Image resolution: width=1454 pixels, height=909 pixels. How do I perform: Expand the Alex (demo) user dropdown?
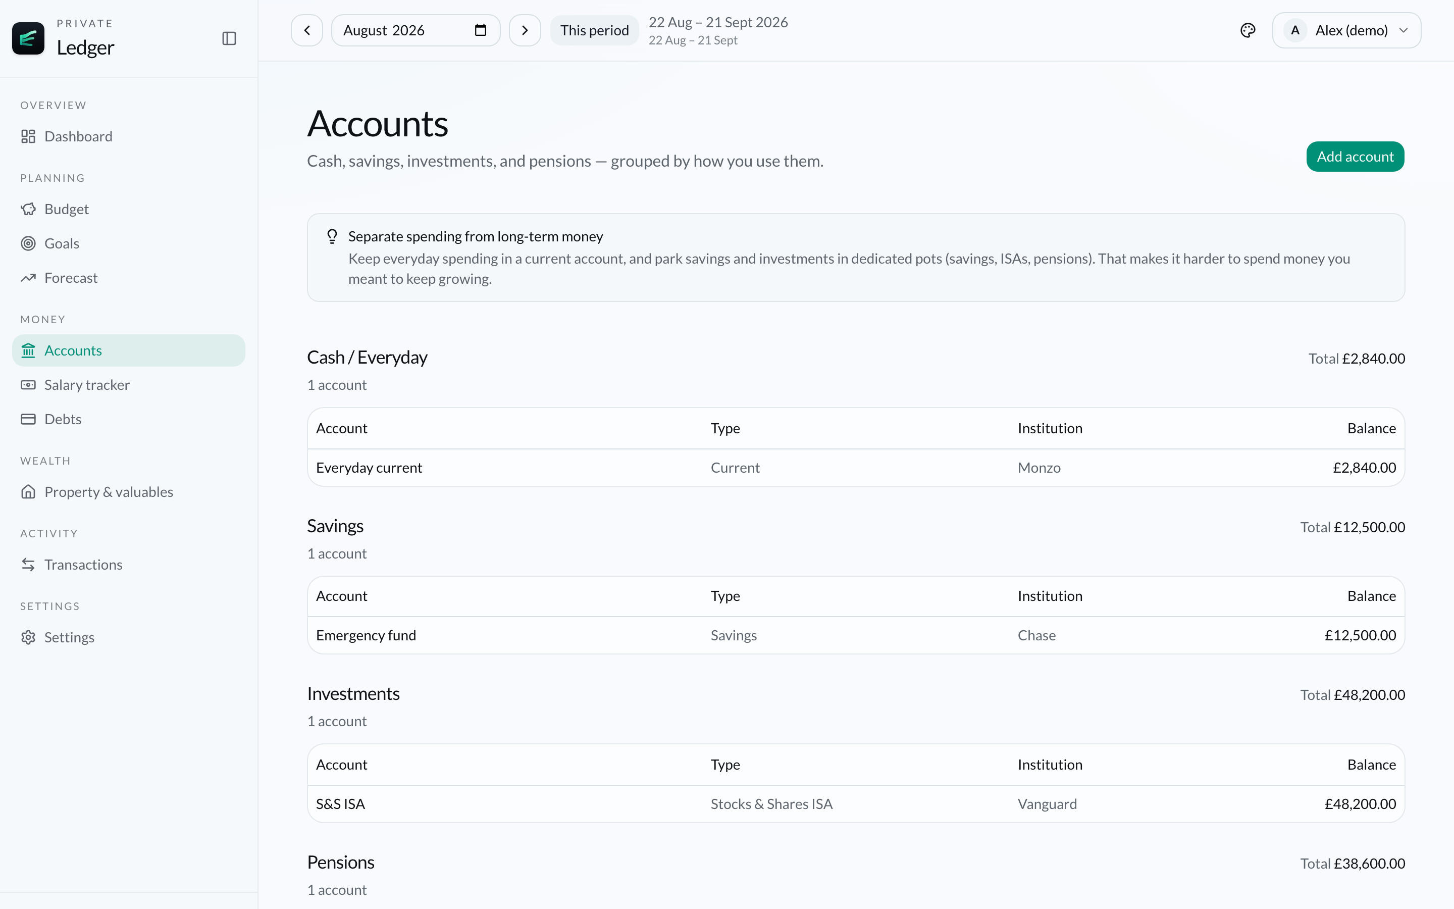(1346, 30)
